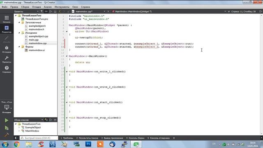This screenshot has height=148, width=263.
Task: Open the file explorer taskbar icon
Action: [x=29, y=144]
